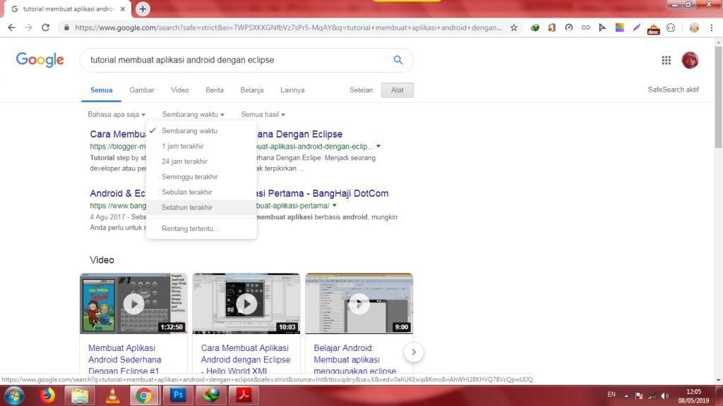Choose Sebulan terakhir filter

[201, 192]
